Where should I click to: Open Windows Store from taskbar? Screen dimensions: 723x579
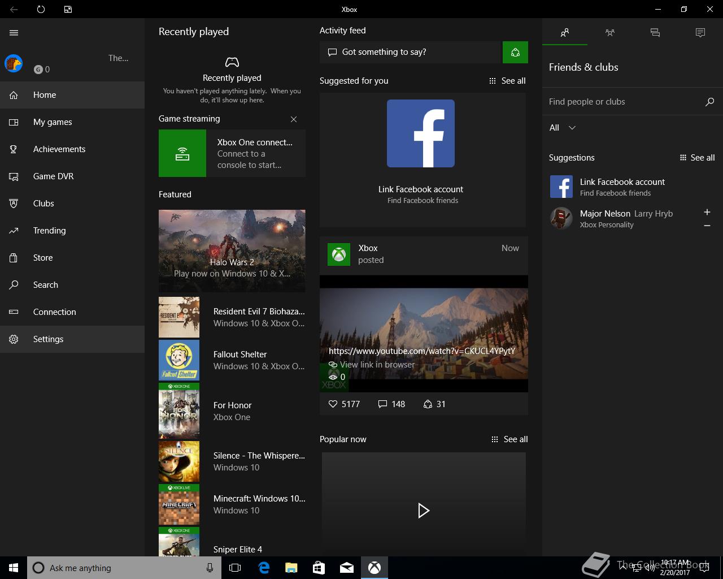click(x=319, y=568)
